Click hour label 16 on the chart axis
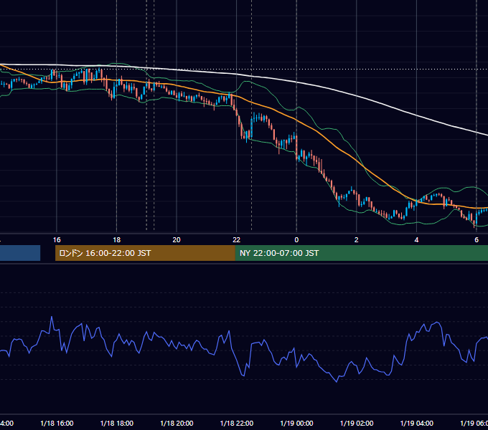The height and width of the screenshot is (430, 488). click(57, 240)
